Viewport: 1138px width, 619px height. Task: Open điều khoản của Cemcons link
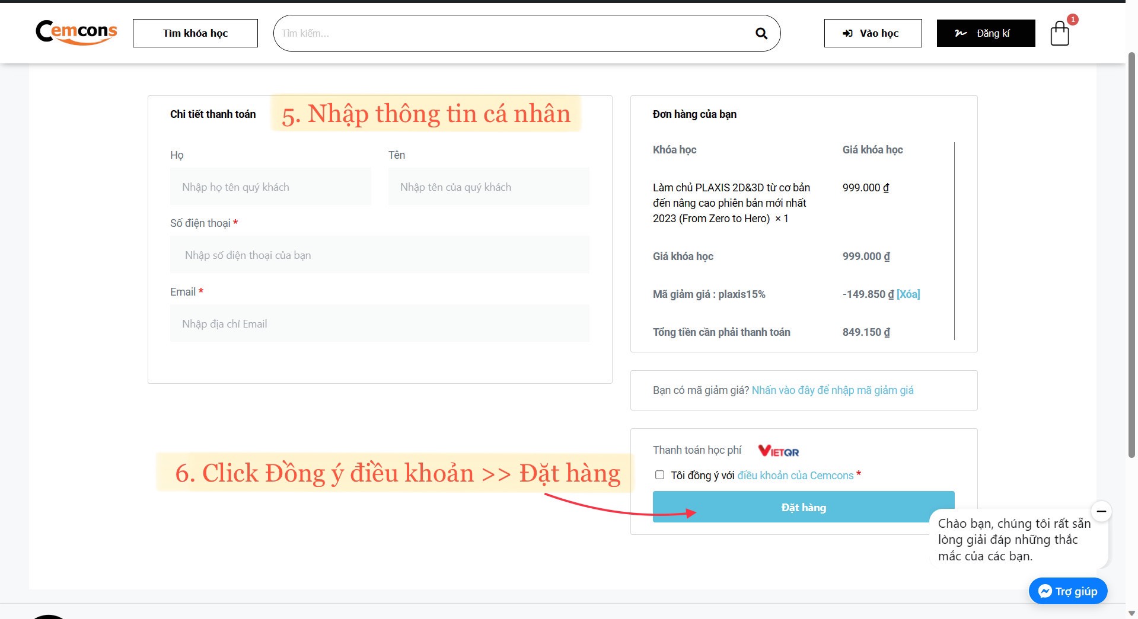[795, 476]
